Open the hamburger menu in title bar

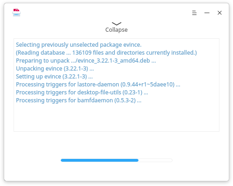194,13
